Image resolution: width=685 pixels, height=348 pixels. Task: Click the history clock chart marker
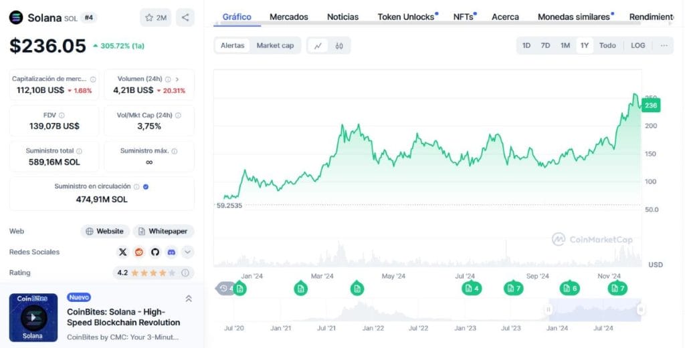click(x=223, y=289)
